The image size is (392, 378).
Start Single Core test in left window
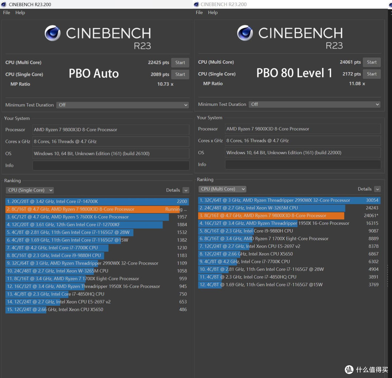pos(180,75)
